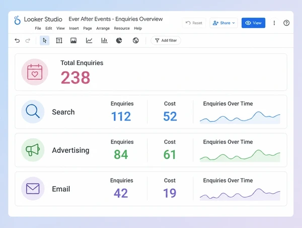Select Enquiries Over Time heading in Search row

pyautogui.click(x=228, y=104)
